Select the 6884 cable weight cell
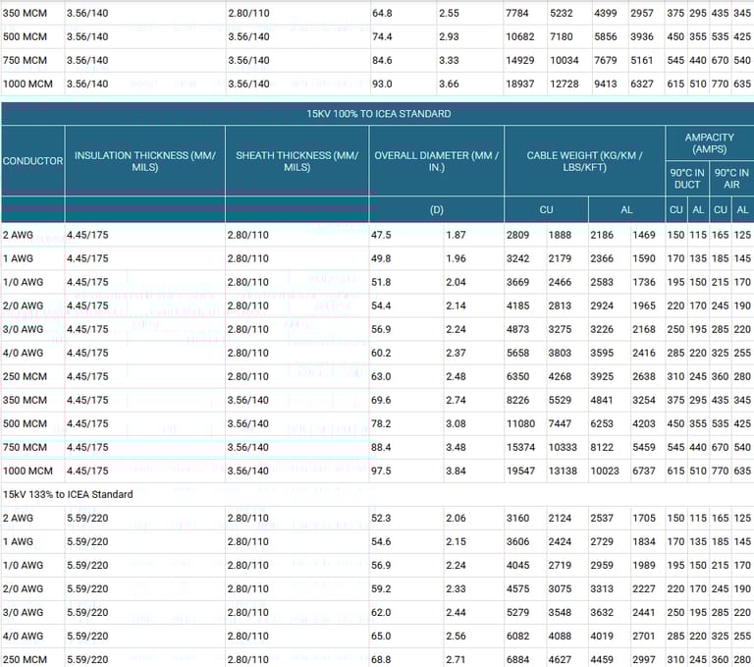This screenshot has height=667, width=754. coord(519,659)
